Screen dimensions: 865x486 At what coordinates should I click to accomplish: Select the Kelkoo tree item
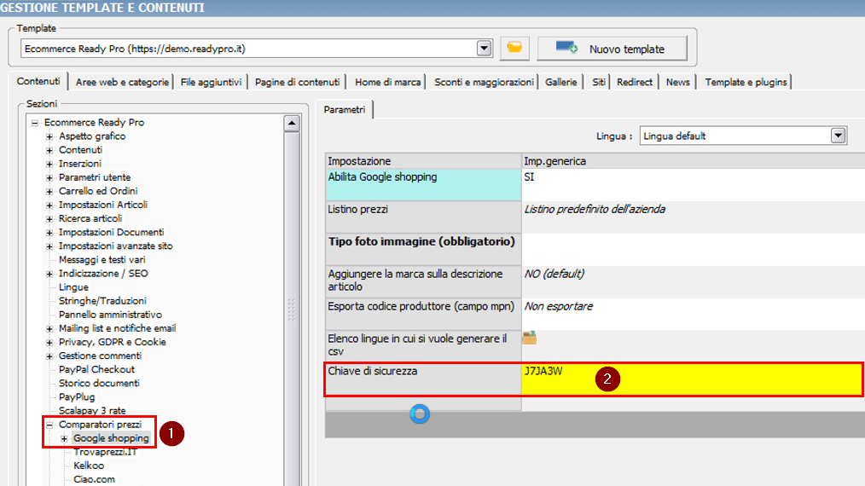(88, 466)
